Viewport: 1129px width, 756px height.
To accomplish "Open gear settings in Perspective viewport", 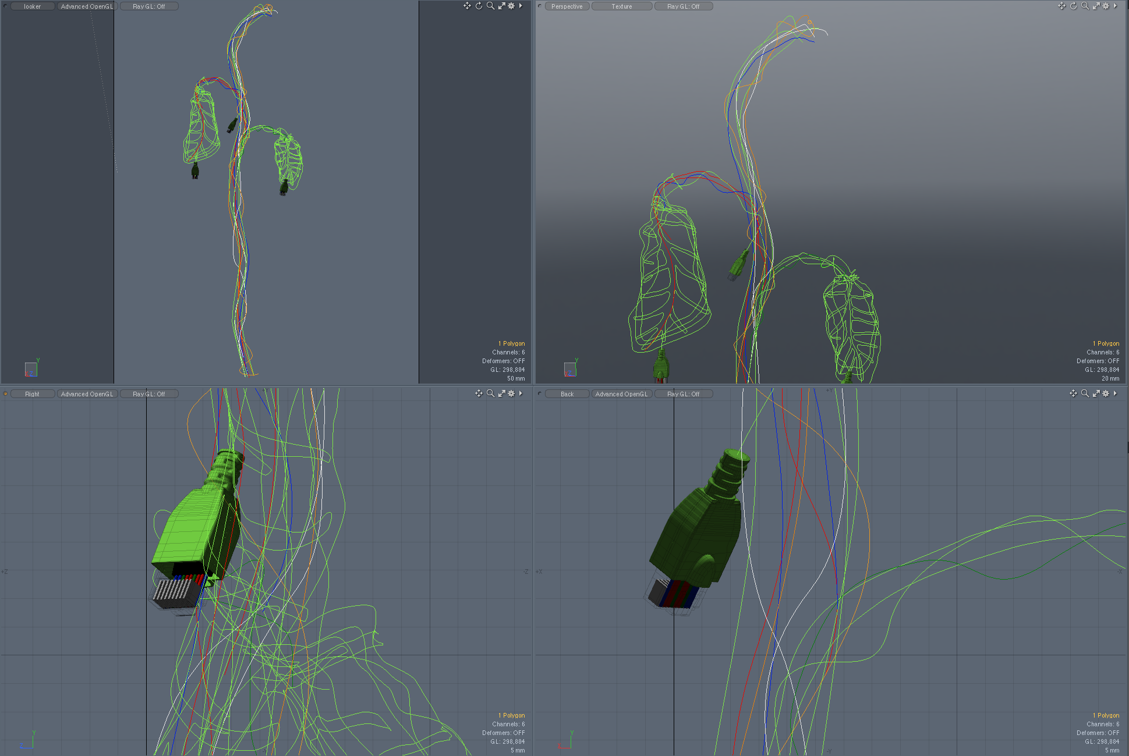I will [x=1106, y=6].
